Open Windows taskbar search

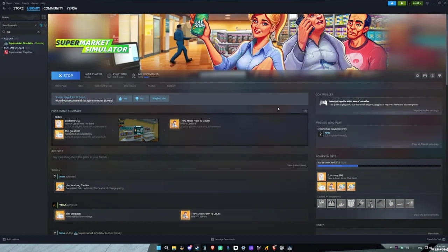point(166,248)
